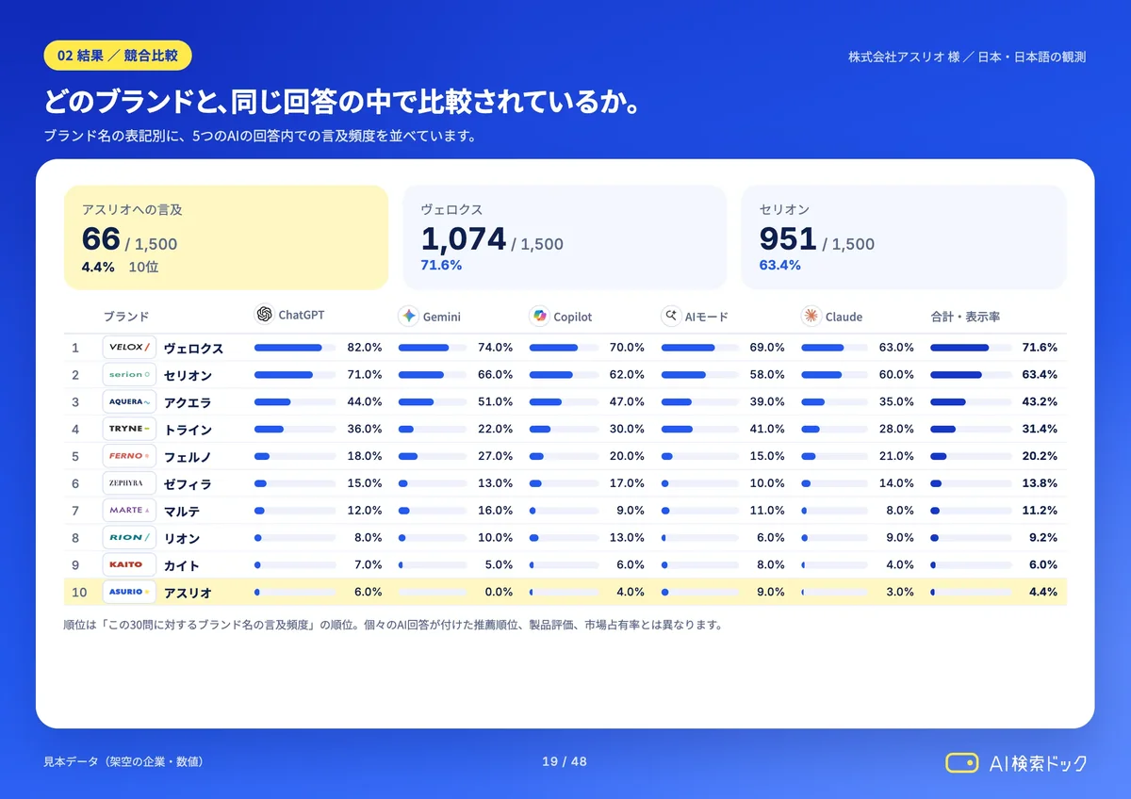The width and height of the screenshot is (1131, 799).
Task: Click 見本データ（架空の企業・数値） footer text
Action: tap(123, 761)
